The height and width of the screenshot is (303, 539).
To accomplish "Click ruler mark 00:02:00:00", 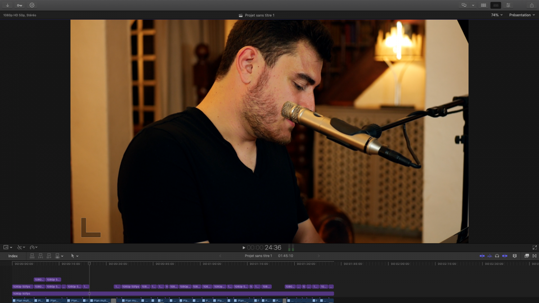I will pos(400,264).
